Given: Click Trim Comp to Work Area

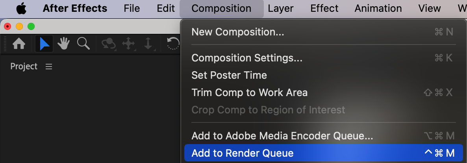Looking at the screenshot, I should tap(249, 93).
